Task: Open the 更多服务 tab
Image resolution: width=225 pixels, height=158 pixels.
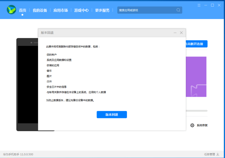Action: [x=102, y=10]
